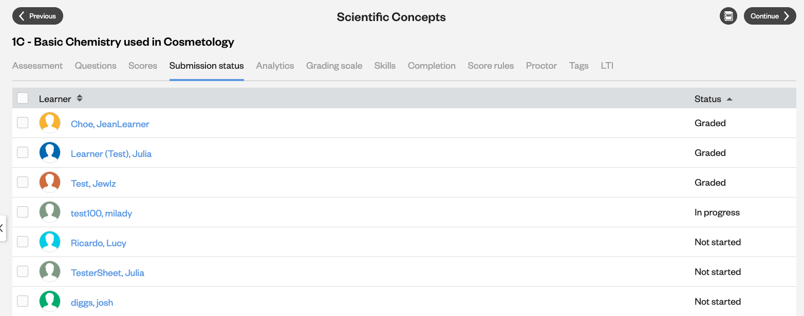Go to the Previous page
The image size is (804, 316).
tap(38, 16)
